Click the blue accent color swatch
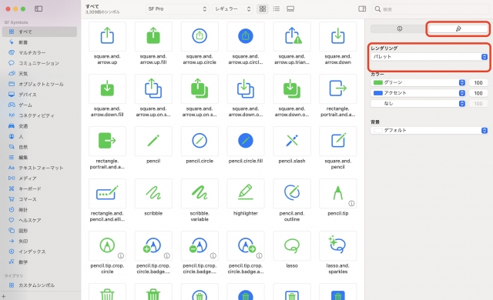The image size is (493, 300). coord(377,93)
